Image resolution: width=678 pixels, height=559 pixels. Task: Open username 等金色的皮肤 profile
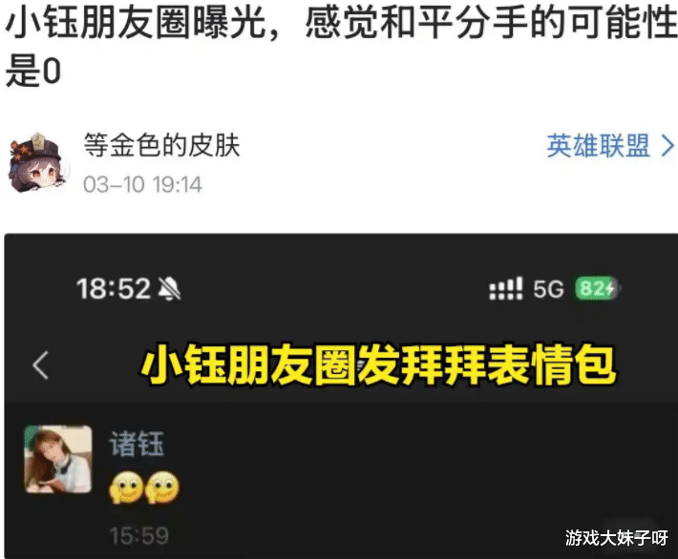tap(161, 145)
